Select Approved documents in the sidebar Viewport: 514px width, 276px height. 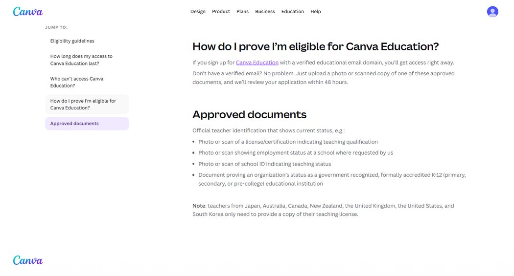pyautogui.click(x=87, y=124)
